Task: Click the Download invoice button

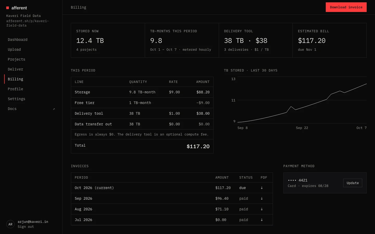Action: 346,7
